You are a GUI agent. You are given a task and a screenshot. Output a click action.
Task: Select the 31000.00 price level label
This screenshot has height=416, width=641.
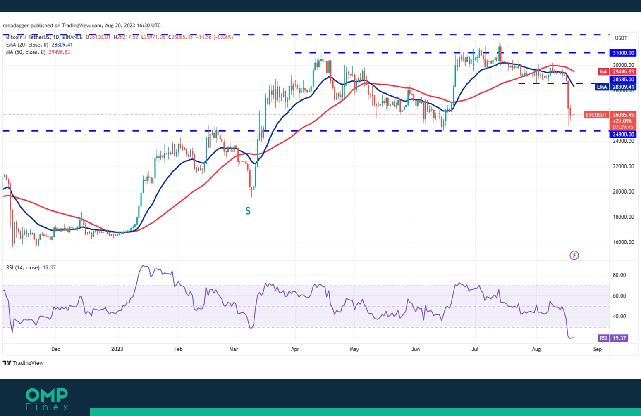(623, 53)
